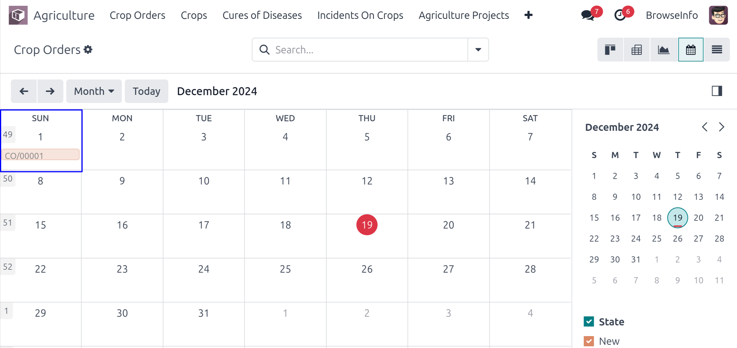
Task: Click the Crop Orders settings gear
Action: coord(88,50)
